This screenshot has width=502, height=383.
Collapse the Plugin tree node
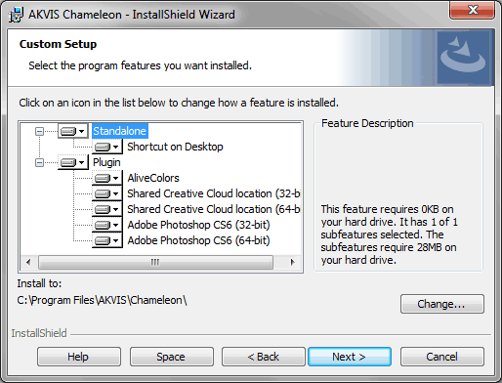tap(39, 162)
